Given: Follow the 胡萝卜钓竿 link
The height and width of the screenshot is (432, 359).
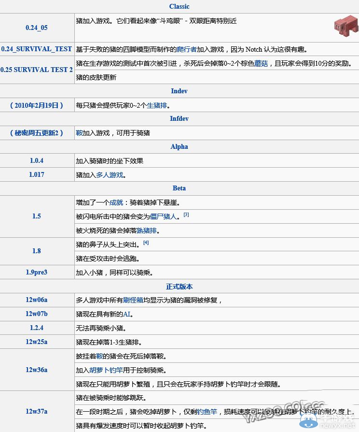Looking at the screenshot, I should 106,370.
